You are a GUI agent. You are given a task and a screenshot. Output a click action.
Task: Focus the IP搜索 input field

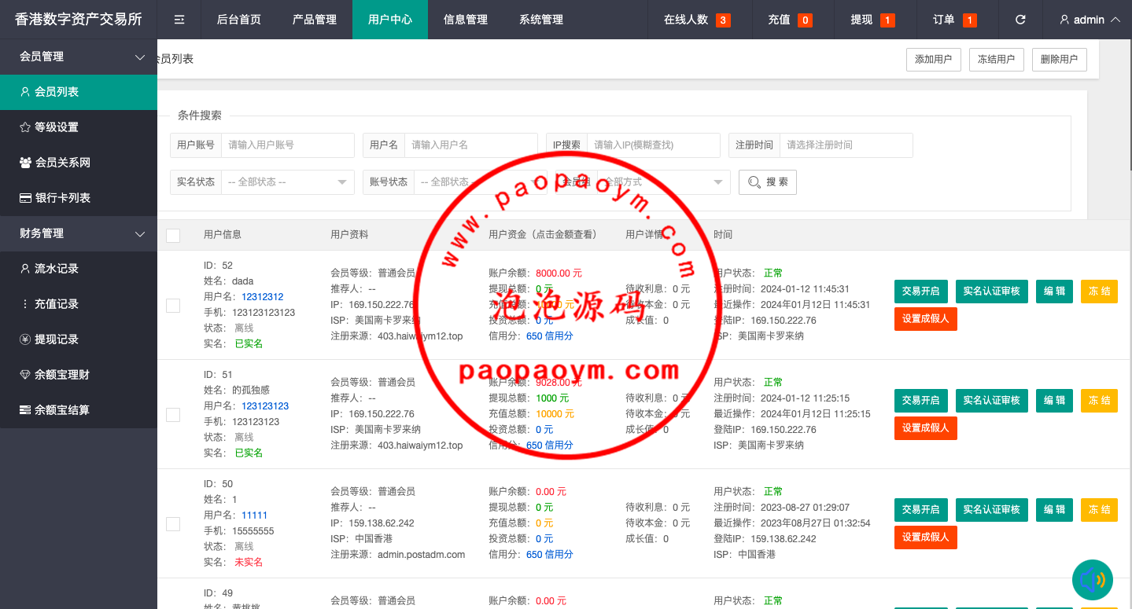pos(654,145)
